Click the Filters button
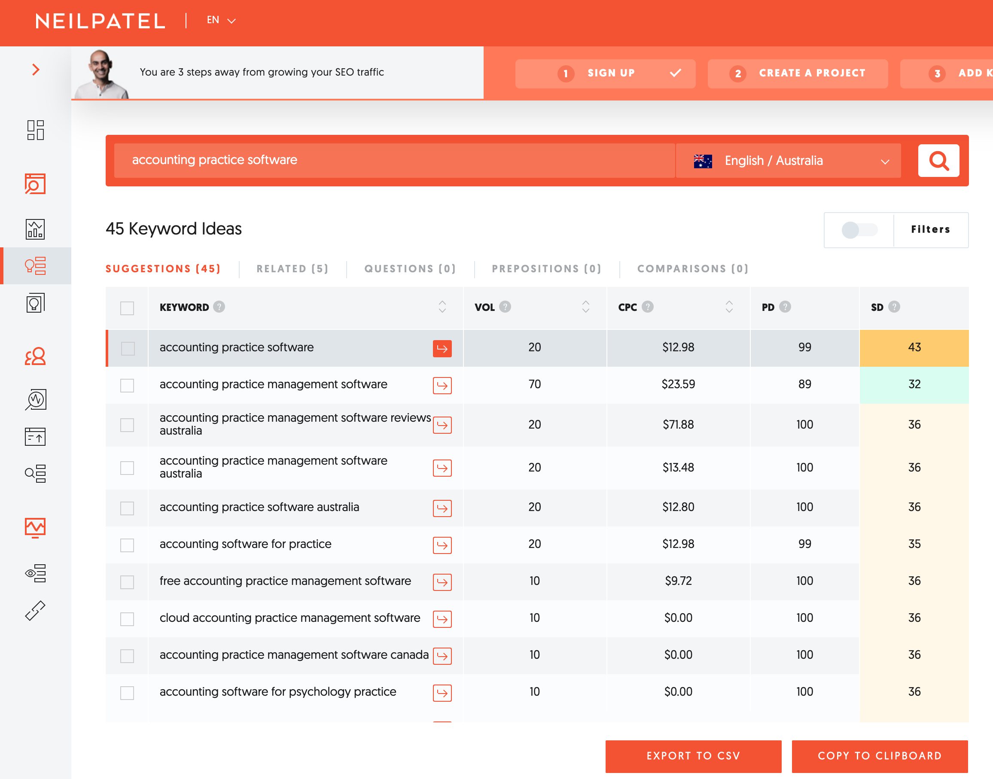 pos(931,229)
